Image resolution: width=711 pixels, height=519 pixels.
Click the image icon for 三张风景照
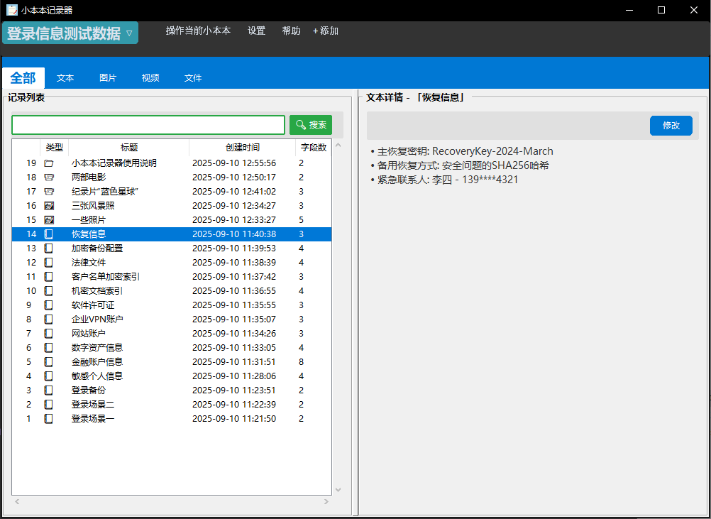49,206
